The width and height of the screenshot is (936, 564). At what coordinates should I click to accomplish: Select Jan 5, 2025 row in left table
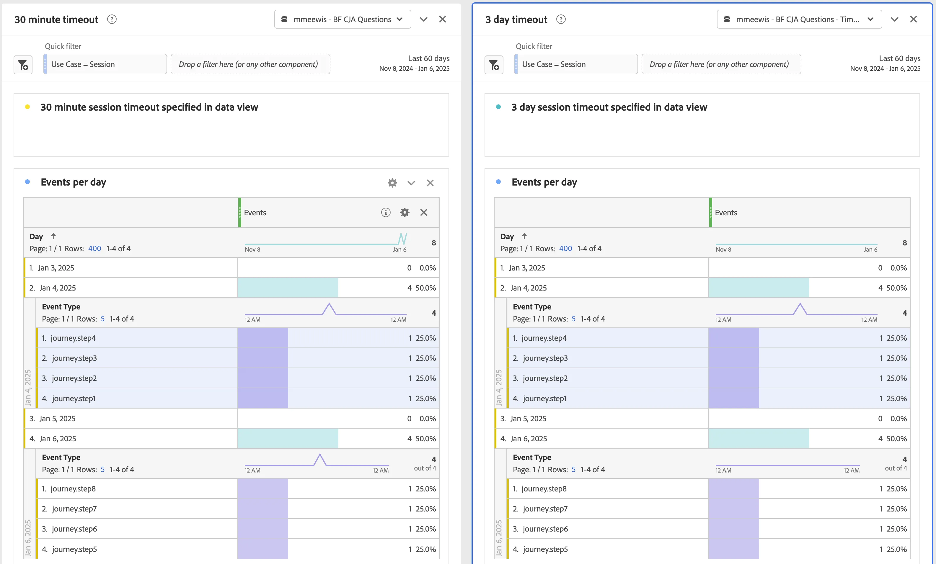231,419
